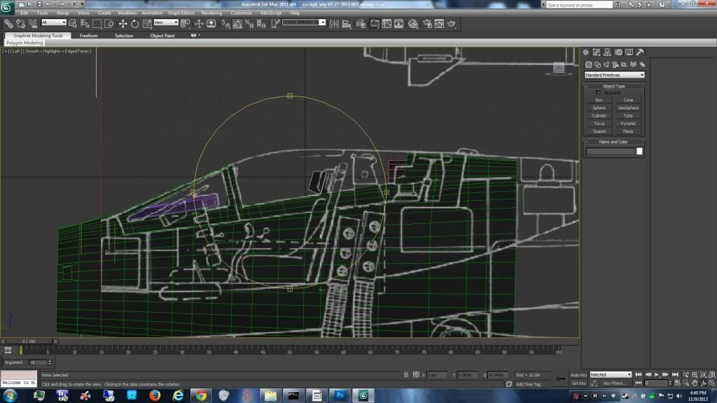
Task: Choose the Lights creation category
Action: point(606,64)
